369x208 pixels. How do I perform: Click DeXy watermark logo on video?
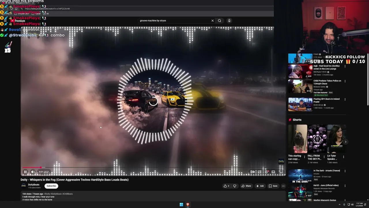(281, 161)
